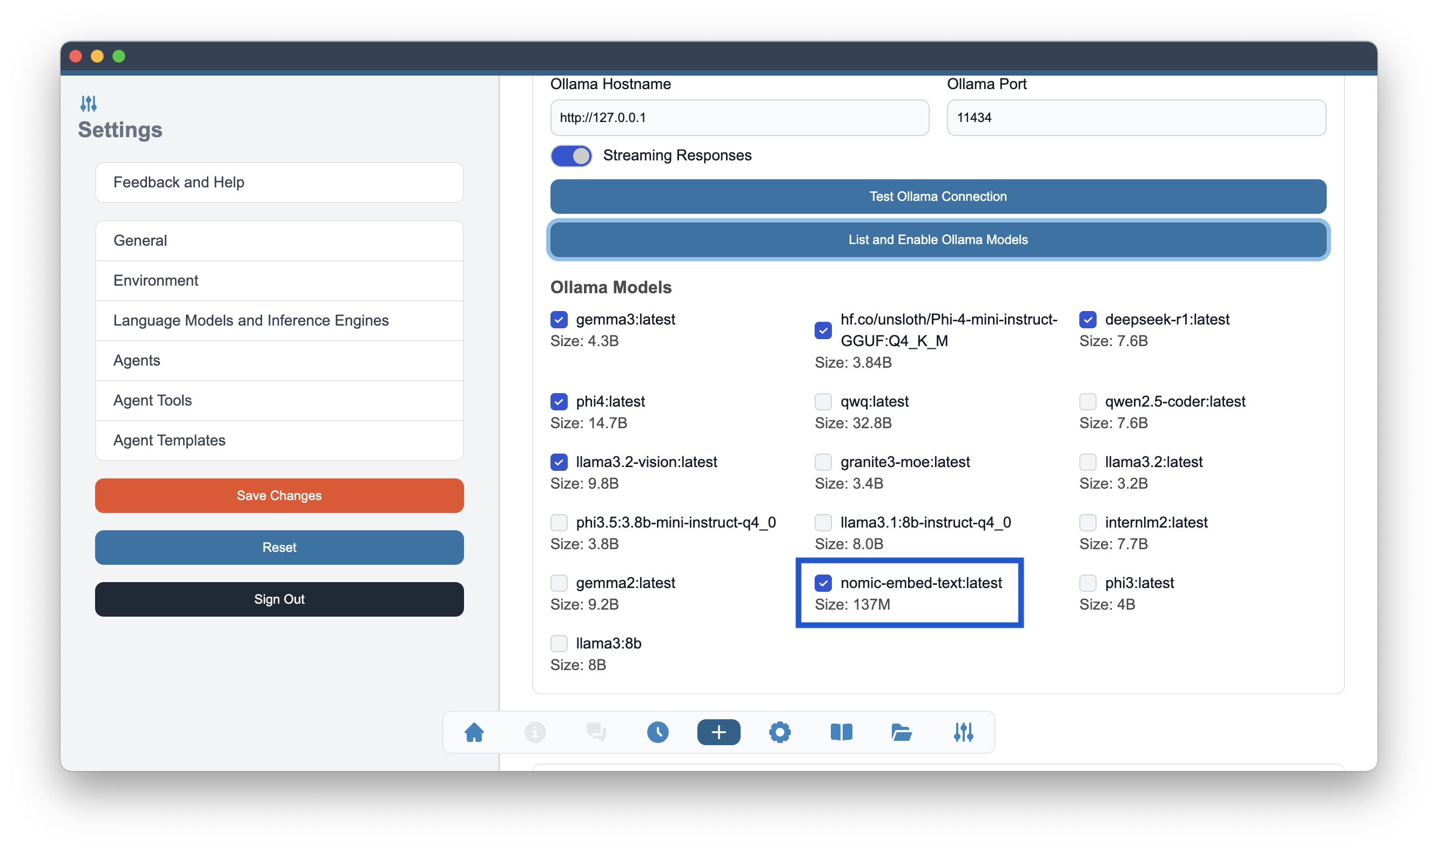Open Agents settings section
The image size is (1438, 851).
tap(279, 361)
